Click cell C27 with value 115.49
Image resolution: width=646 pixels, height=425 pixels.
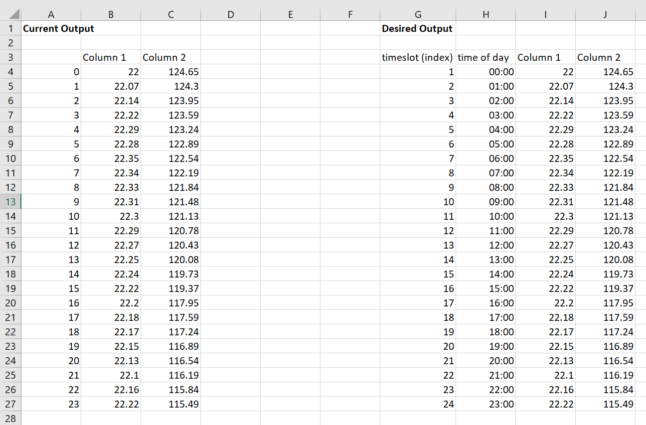tap(170, 404)
